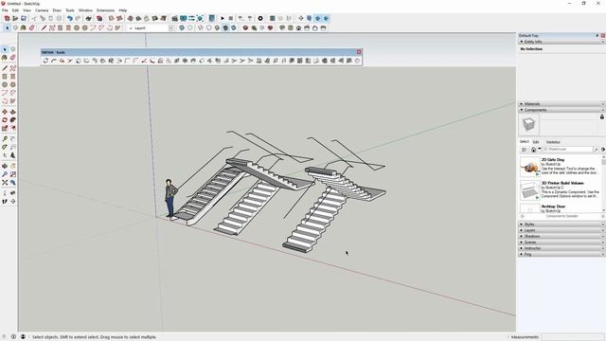Switch to the Components Statistics tab
This screenshot has height=341, width=606.
click(553, 142)
